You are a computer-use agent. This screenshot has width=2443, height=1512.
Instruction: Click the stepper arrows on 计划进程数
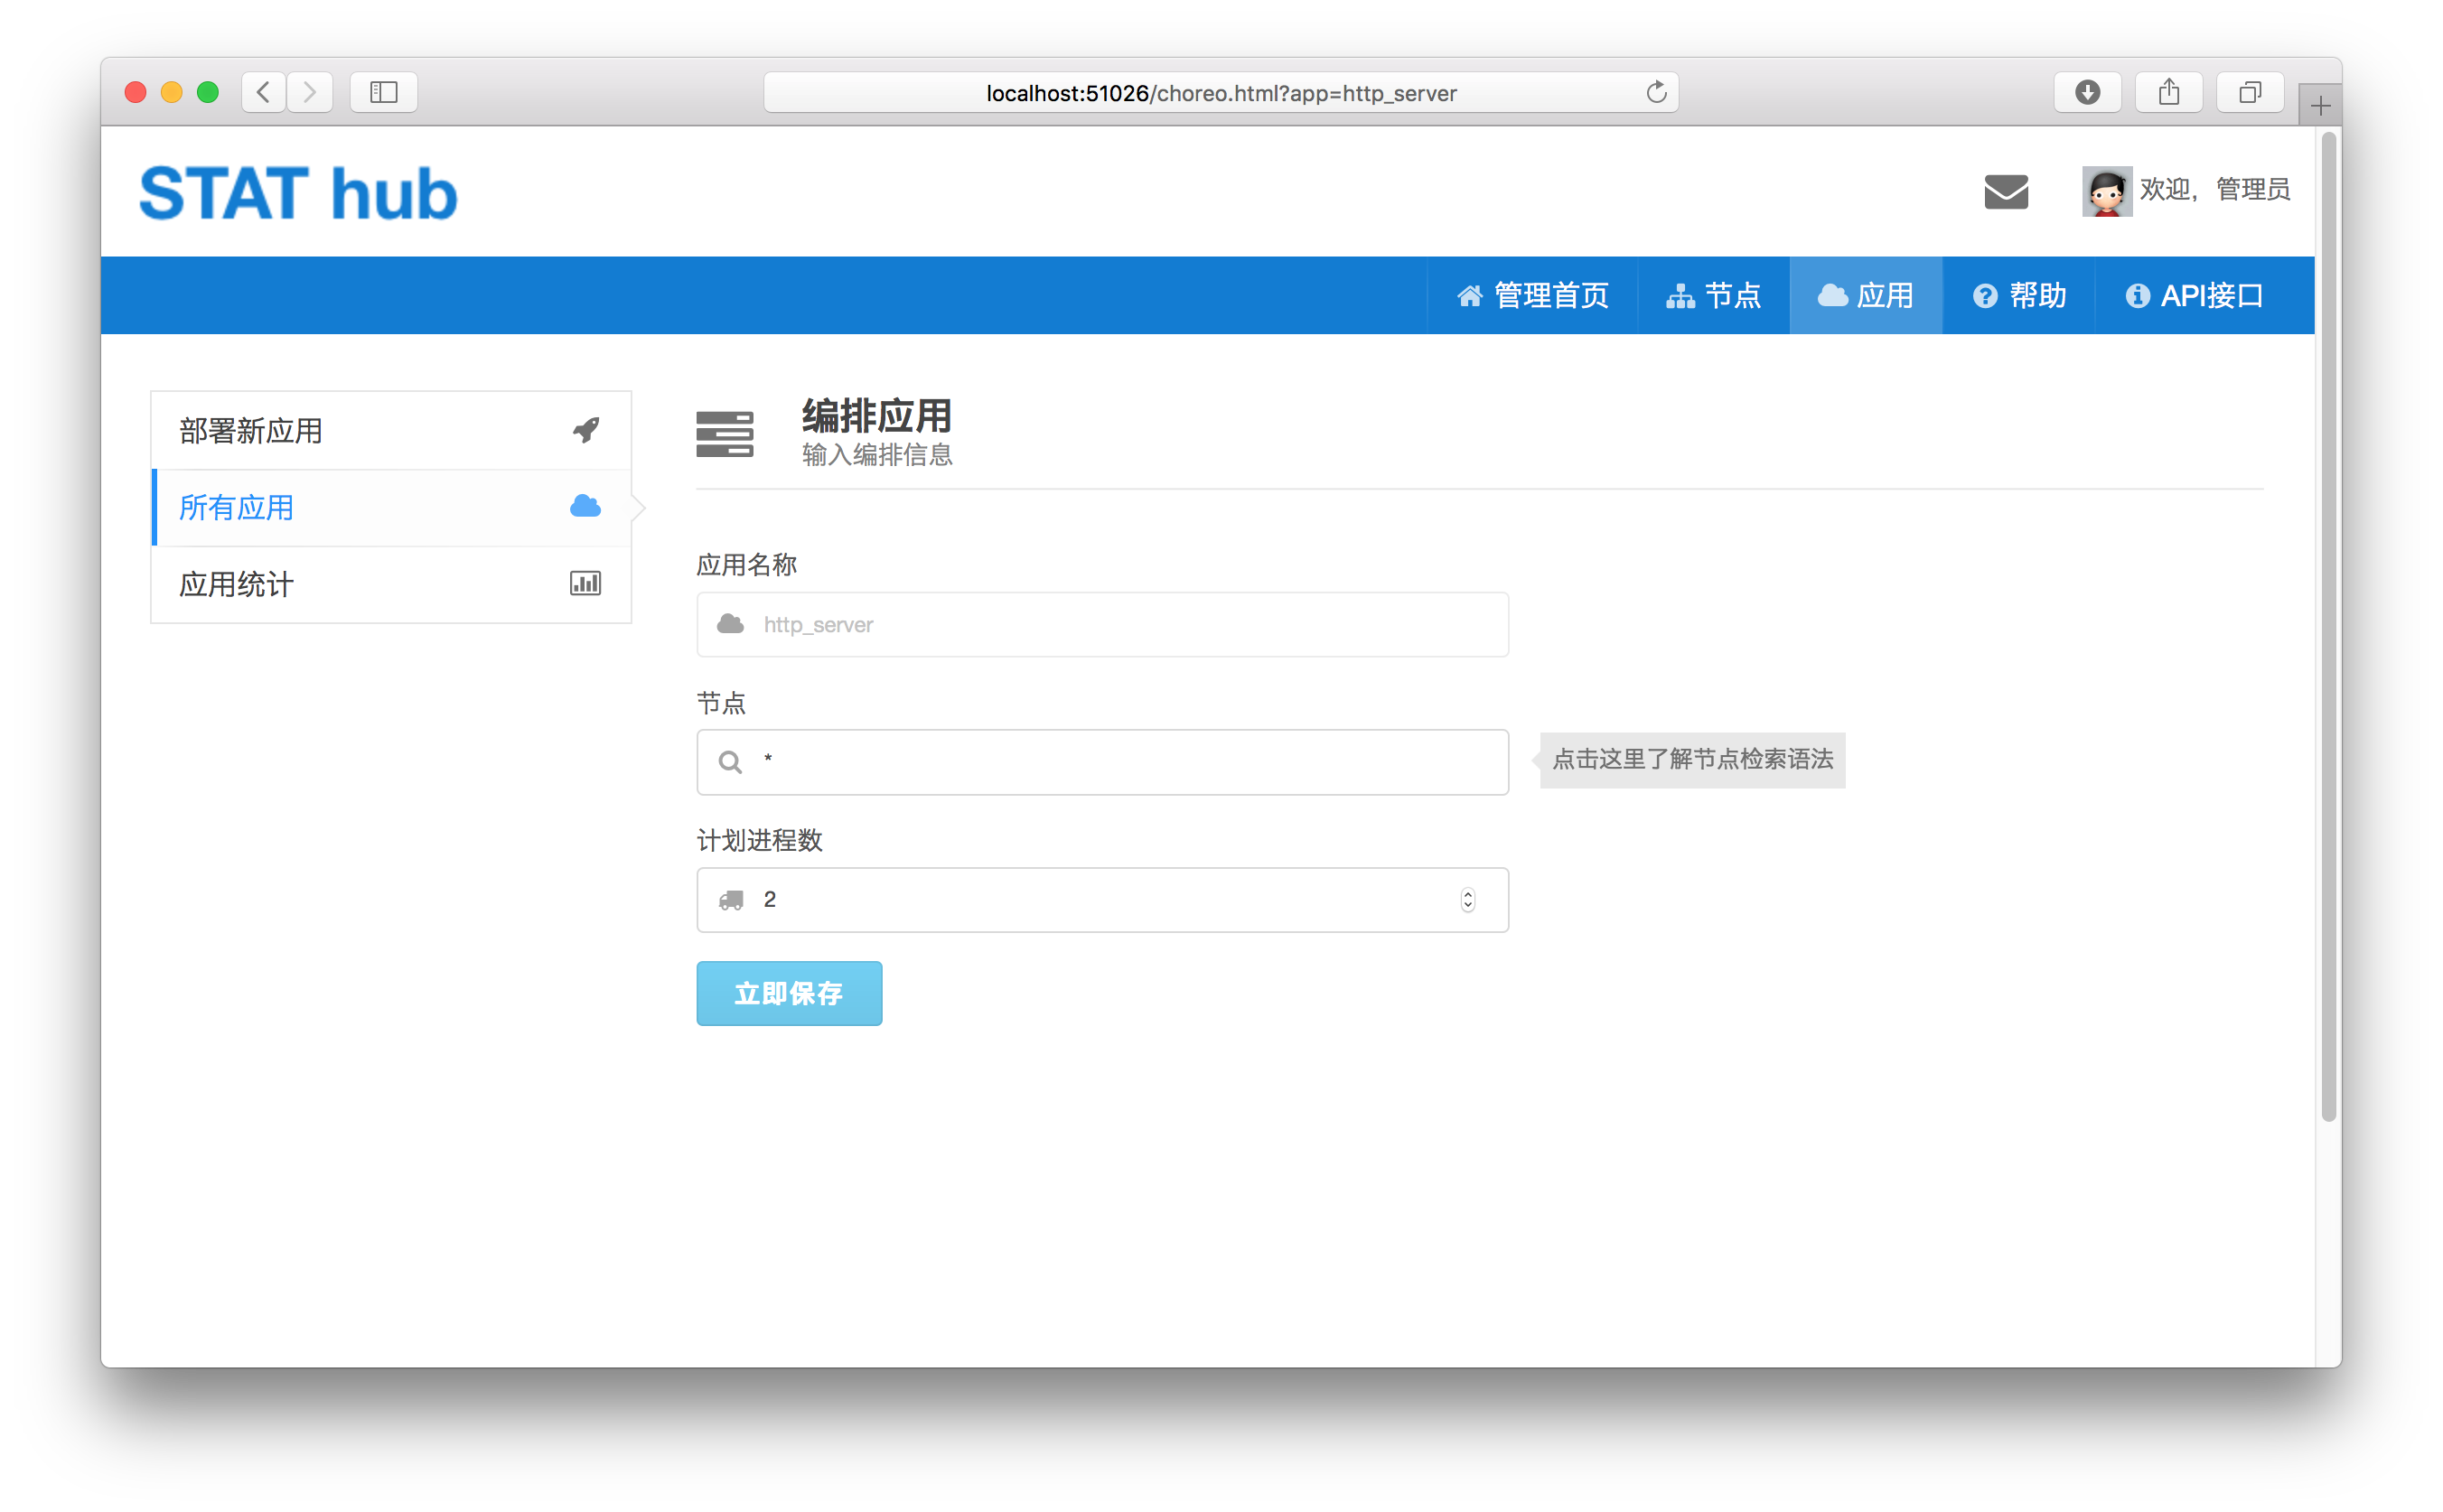pyautogui.click(x=1467, y=899)
